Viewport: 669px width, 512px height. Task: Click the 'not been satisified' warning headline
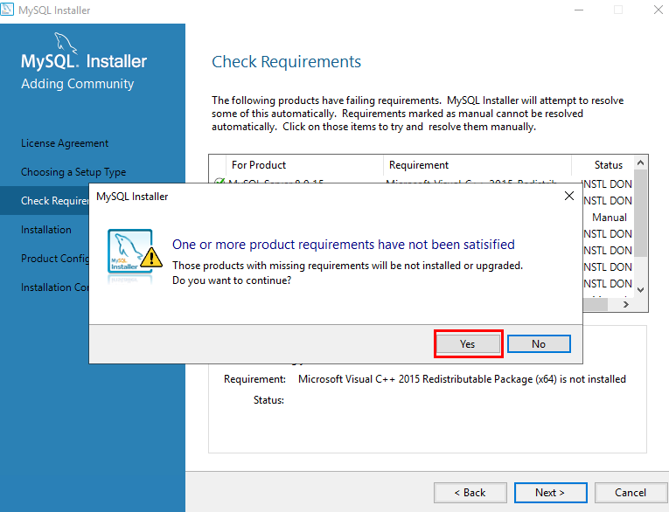coord(344,245)
